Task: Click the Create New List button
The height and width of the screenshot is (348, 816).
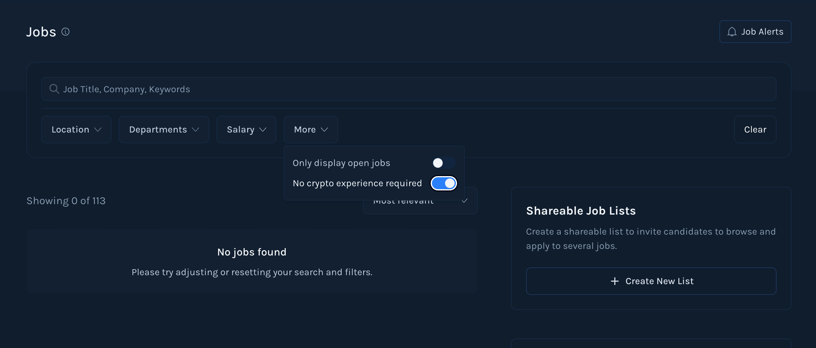Action: click(651, 281)
